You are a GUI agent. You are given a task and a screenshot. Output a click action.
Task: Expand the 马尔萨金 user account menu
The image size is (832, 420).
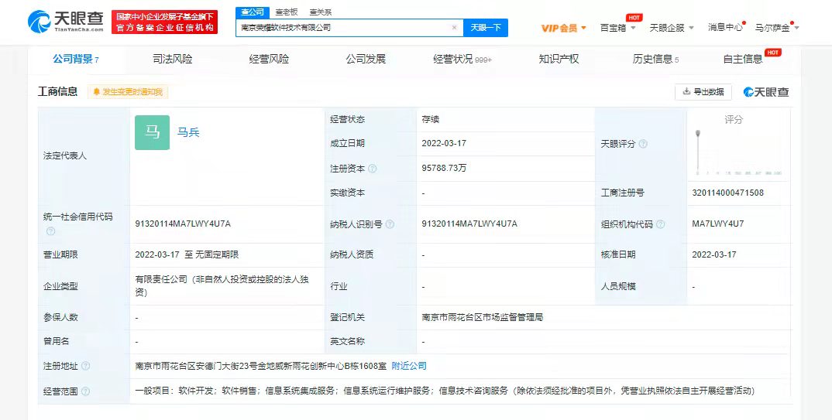[777, 28]
